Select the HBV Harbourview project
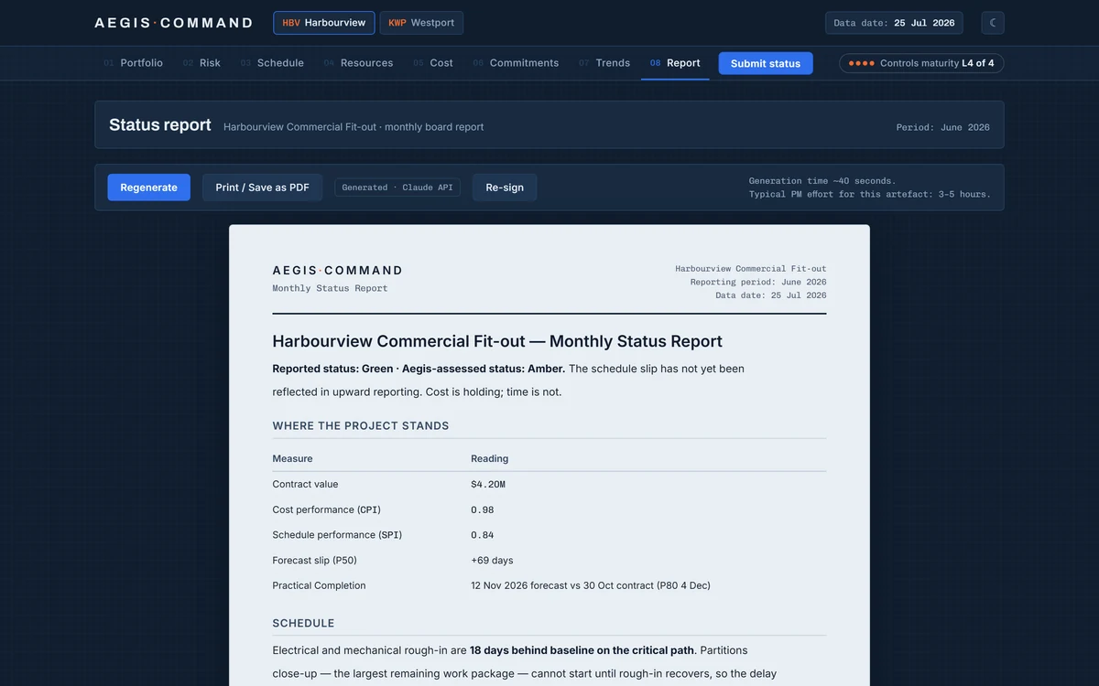This screenshot has height=686, width=1099. point(324,23)
